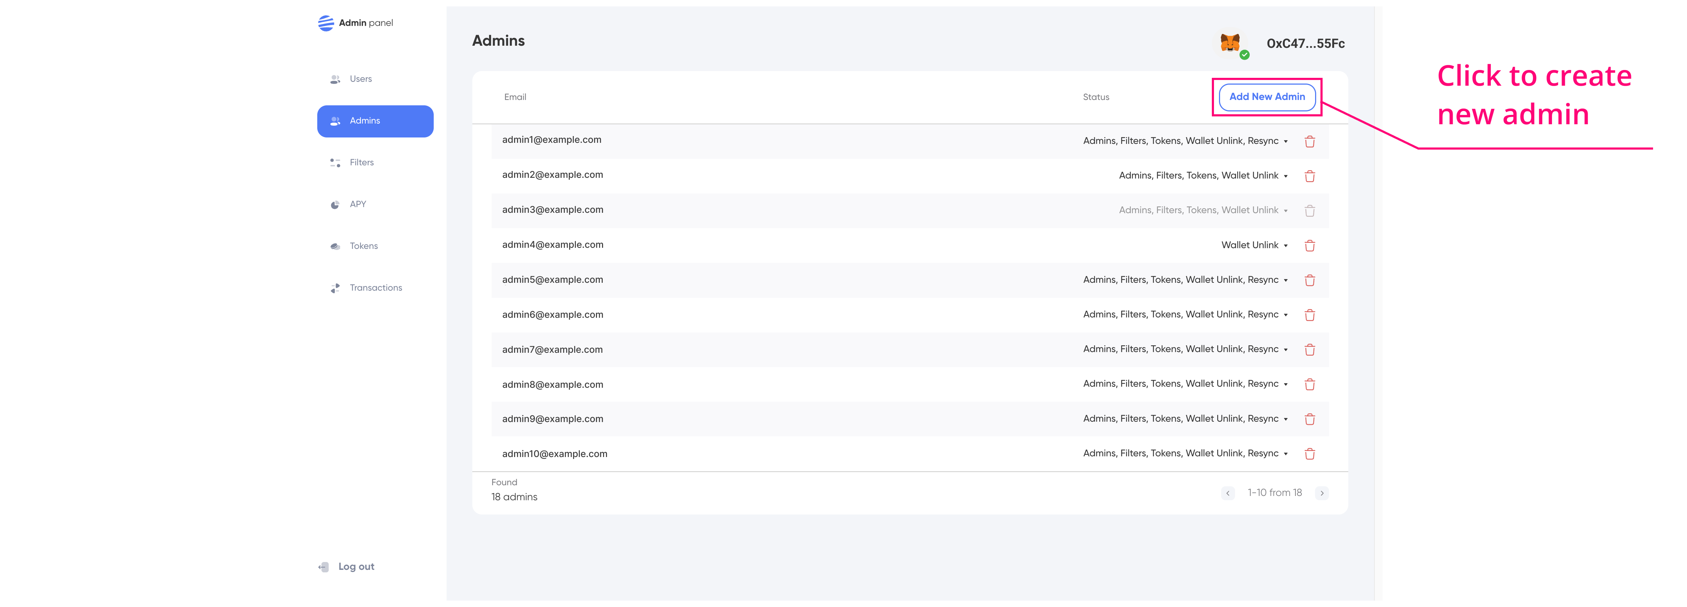This screenshot has height=607, width=1687.
Task: Click the MetaMask fox wallet icon
Action: click(x=1230, y=43)
